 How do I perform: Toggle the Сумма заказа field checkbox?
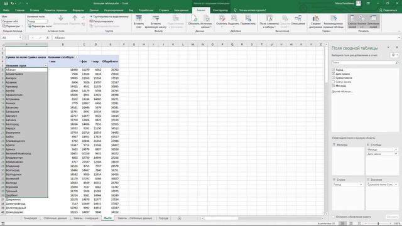334,78
